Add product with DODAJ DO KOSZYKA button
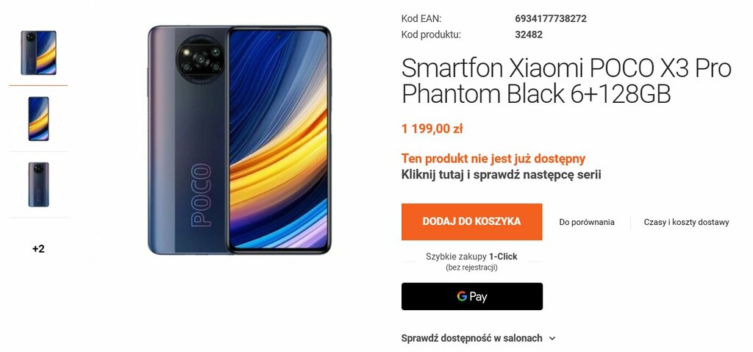The height and width of the screenshot is (352, 753). point(471,221)
